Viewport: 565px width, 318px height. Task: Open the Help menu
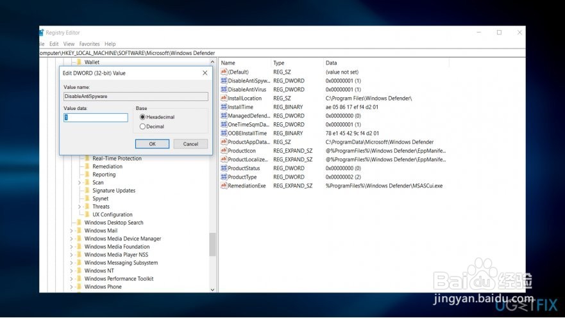click(x=110, y=44)
